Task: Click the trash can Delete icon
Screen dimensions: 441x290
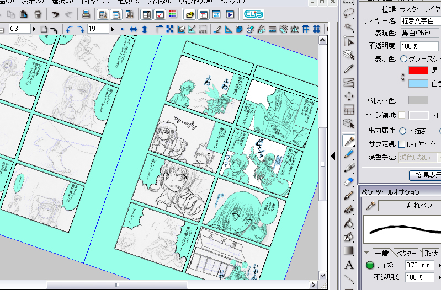Action: pyautogui.click(x=38, y=14)
